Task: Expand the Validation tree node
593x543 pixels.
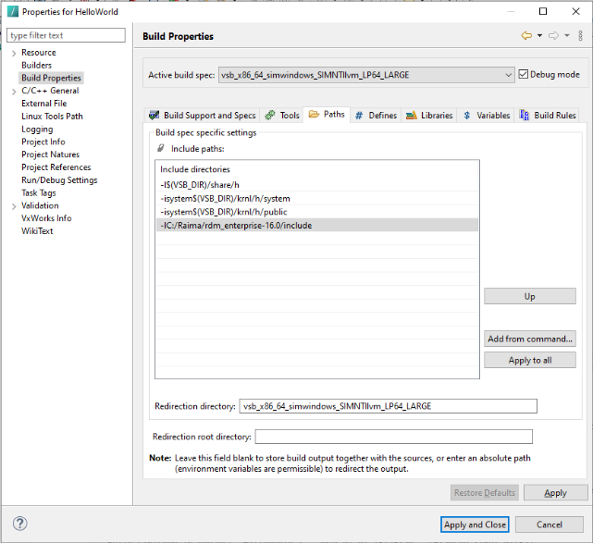Action: pyautogui.click(x=14, y=206)
